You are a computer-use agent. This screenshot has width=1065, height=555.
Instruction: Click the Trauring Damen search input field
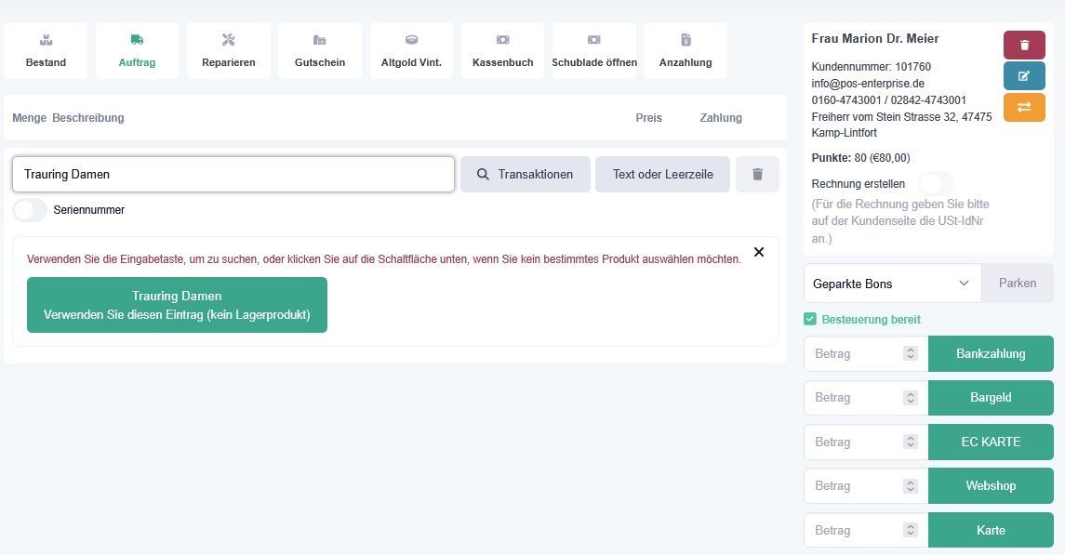click(x=233, y=175)
